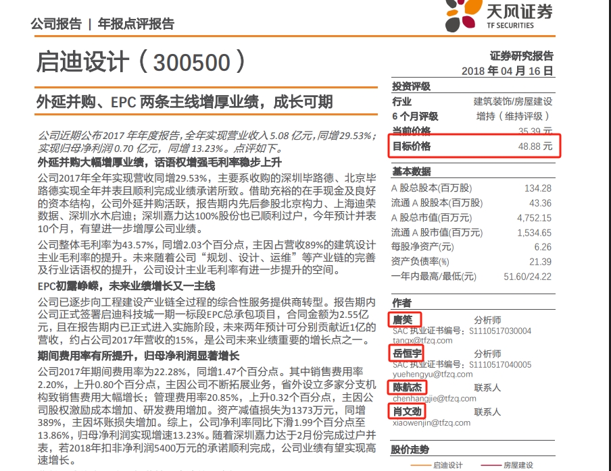Click author name 唐笑

[x=403, y=320]
